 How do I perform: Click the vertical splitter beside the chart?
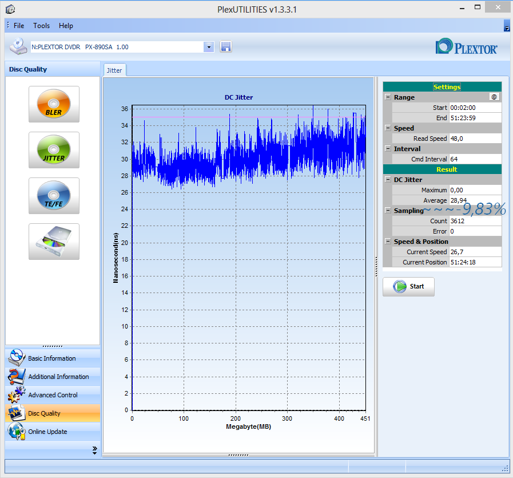point(376,267)
